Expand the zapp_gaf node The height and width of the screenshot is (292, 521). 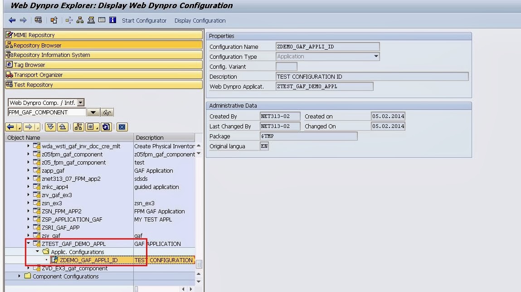(x=28, y=170)
